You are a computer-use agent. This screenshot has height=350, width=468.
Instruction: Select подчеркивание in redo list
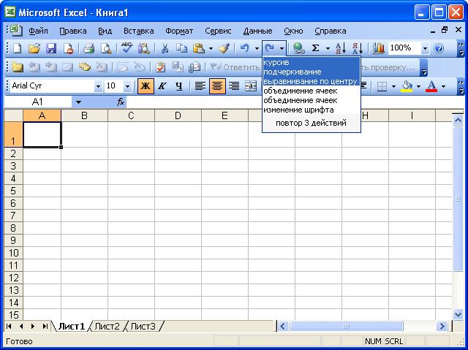click(312, 72)
